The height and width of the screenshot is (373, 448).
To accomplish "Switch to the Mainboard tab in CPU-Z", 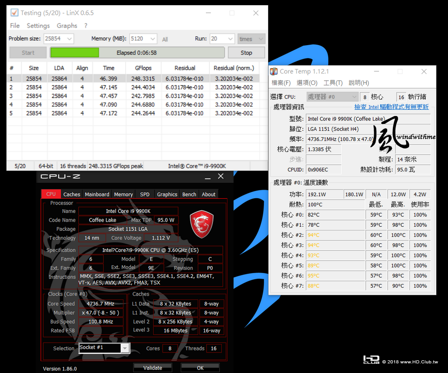I will tap(97, 194).
